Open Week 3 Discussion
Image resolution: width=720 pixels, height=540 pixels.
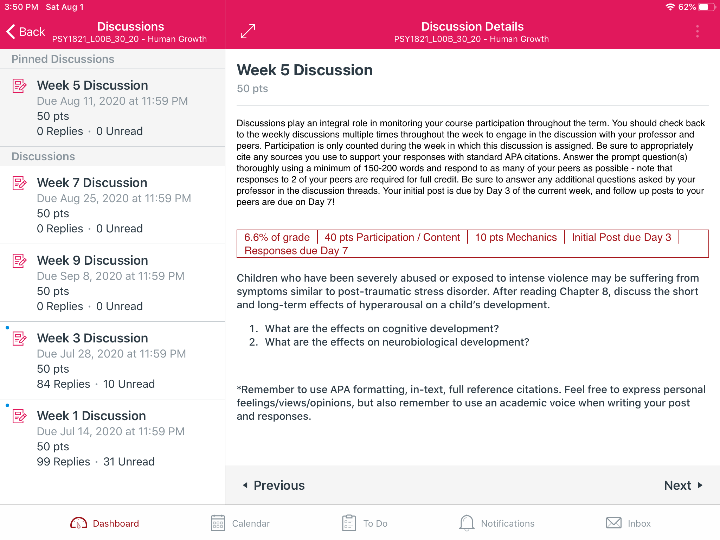pos(112,360)
